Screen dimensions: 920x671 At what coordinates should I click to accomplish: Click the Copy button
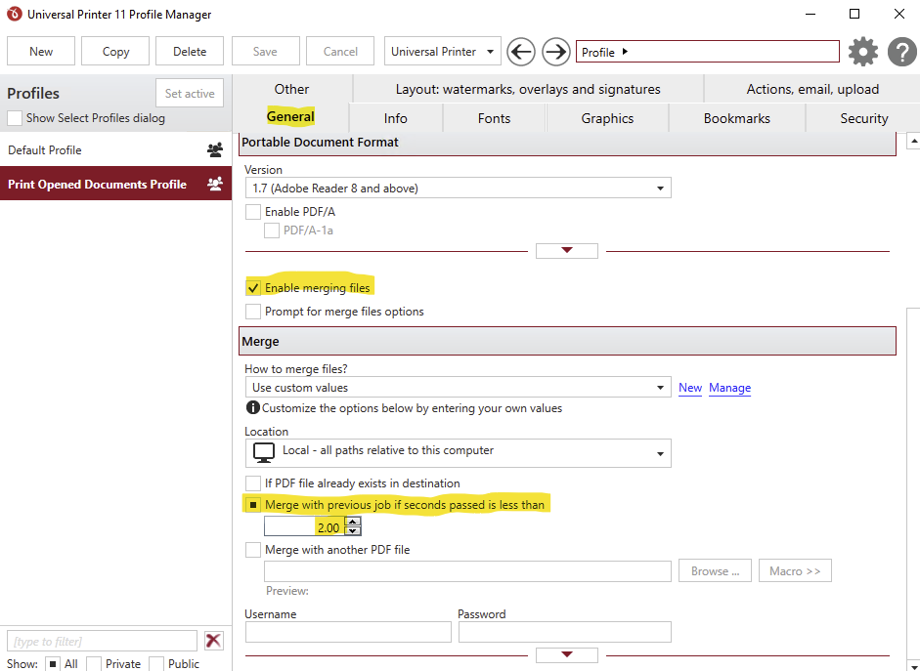pos(115,52)
